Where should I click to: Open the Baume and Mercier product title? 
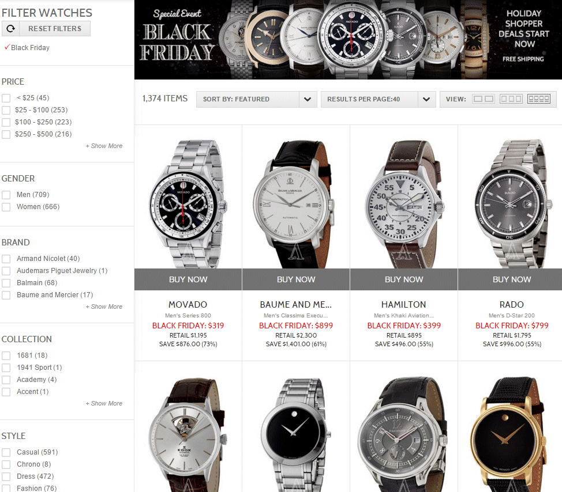point(296,305)
